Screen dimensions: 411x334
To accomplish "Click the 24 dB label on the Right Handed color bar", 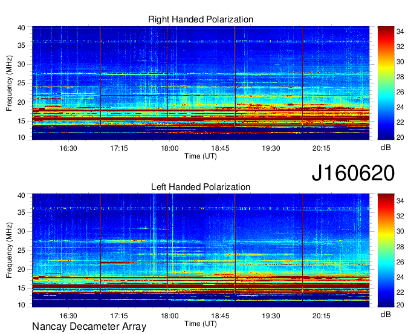I will 400,107.
